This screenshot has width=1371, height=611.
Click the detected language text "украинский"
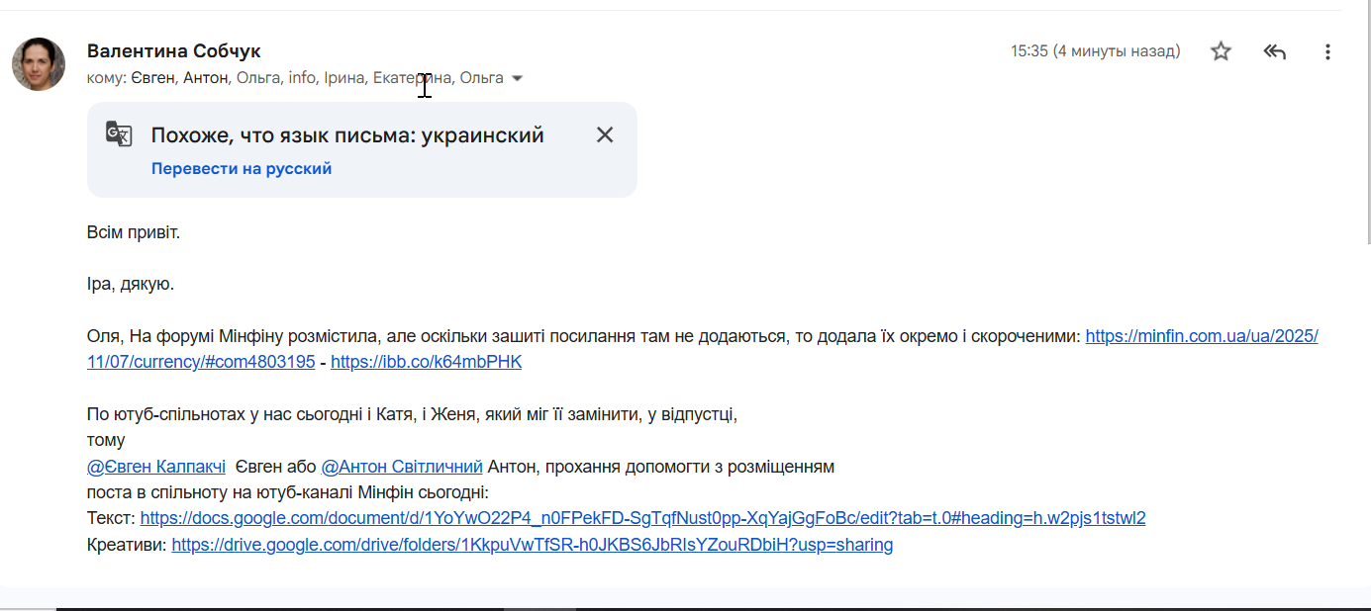pos(482,135)
